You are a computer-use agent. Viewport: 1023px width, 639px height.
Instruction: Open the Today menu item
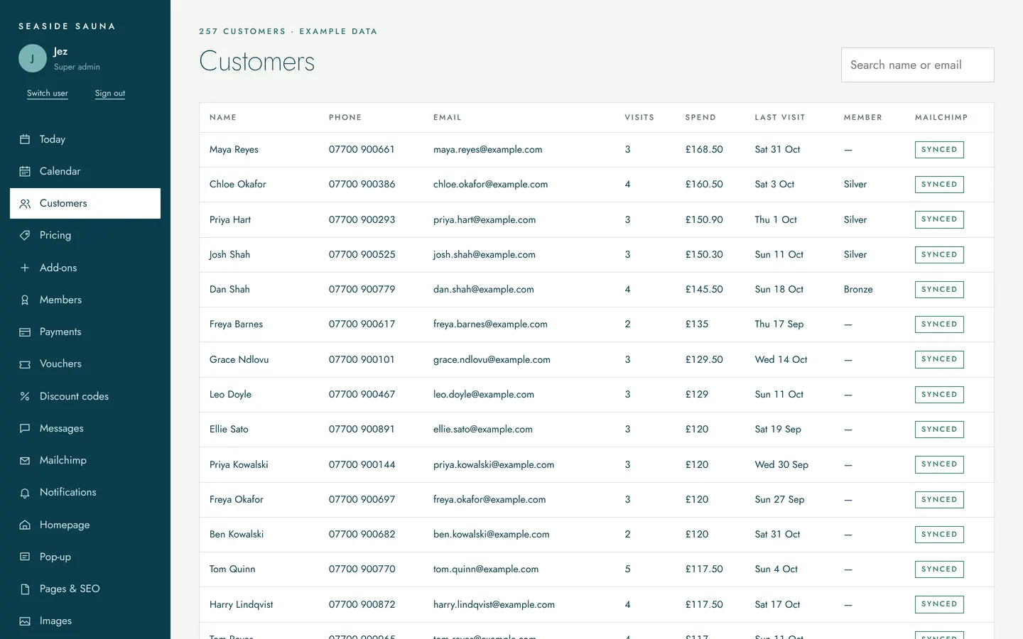tap(85, 139)
